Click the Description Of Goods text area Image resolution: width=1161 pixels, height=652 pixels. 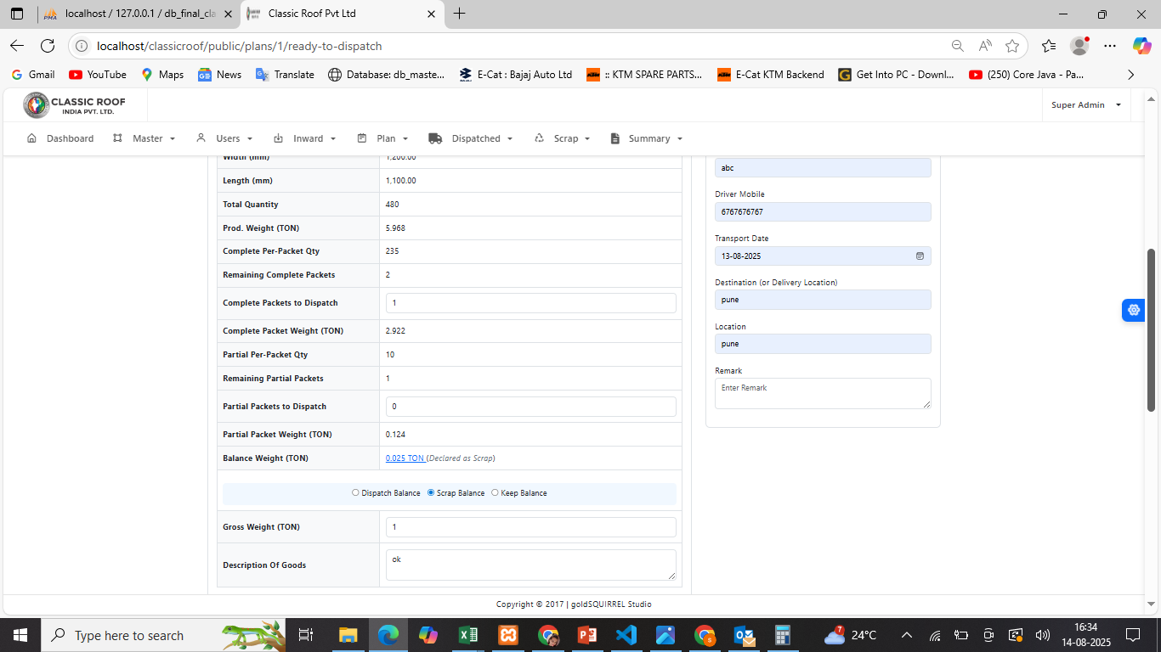click(x=531, y=565)
